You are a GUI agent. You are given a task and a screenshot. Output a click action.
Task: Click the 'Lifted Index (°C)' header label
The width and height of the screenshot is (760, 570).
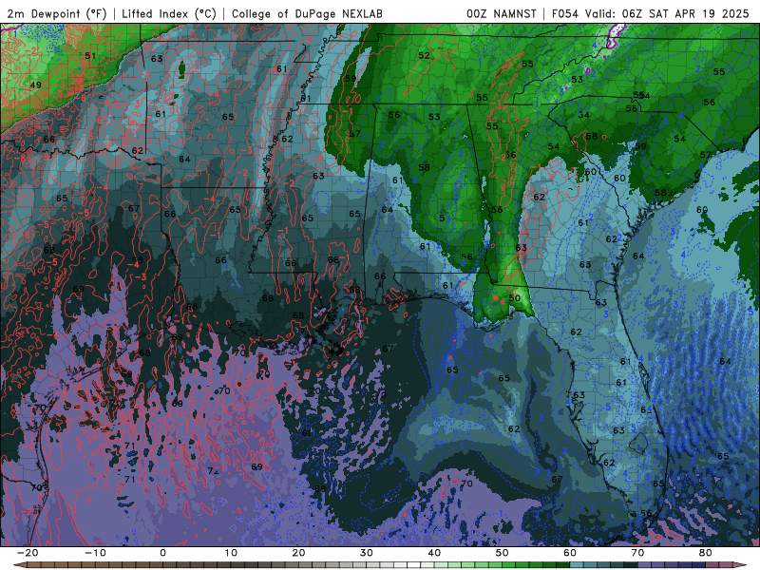pos(169,13)
